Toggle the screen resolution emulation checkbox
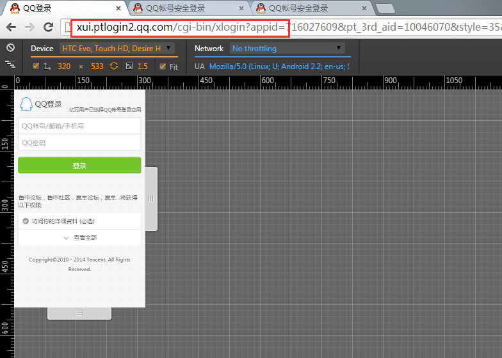 [36, 66]
